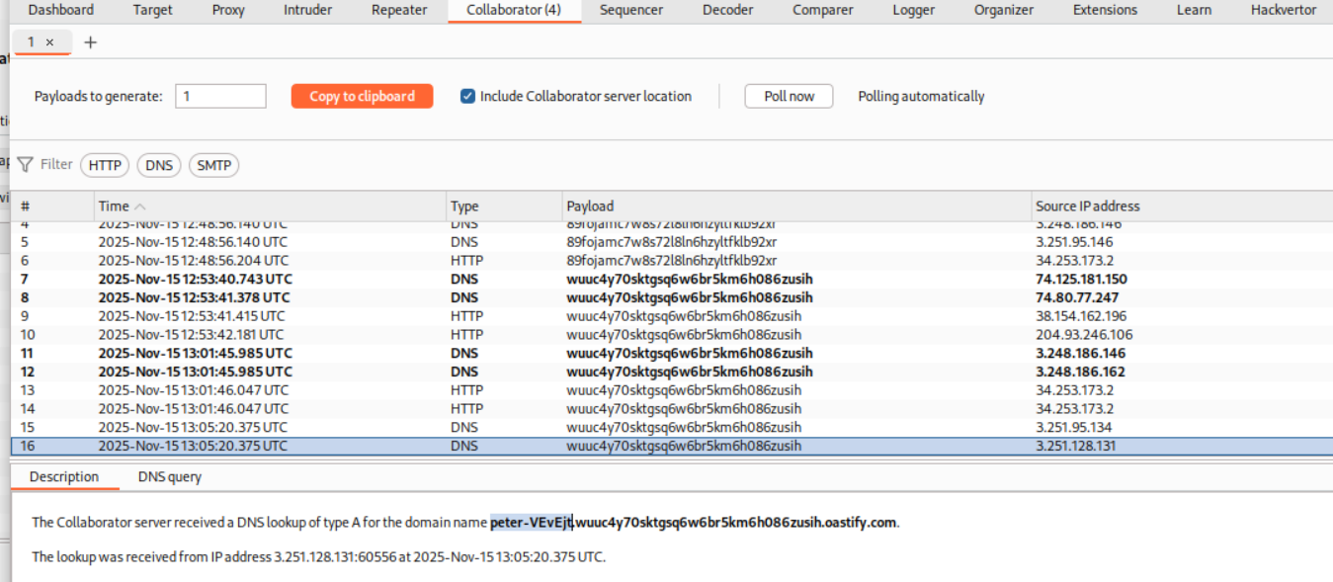
Task: Toggle the DNS filter chip
Action: pos(158,166)
